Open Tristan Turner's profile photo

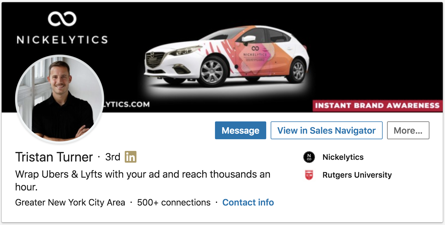[60, 99]
